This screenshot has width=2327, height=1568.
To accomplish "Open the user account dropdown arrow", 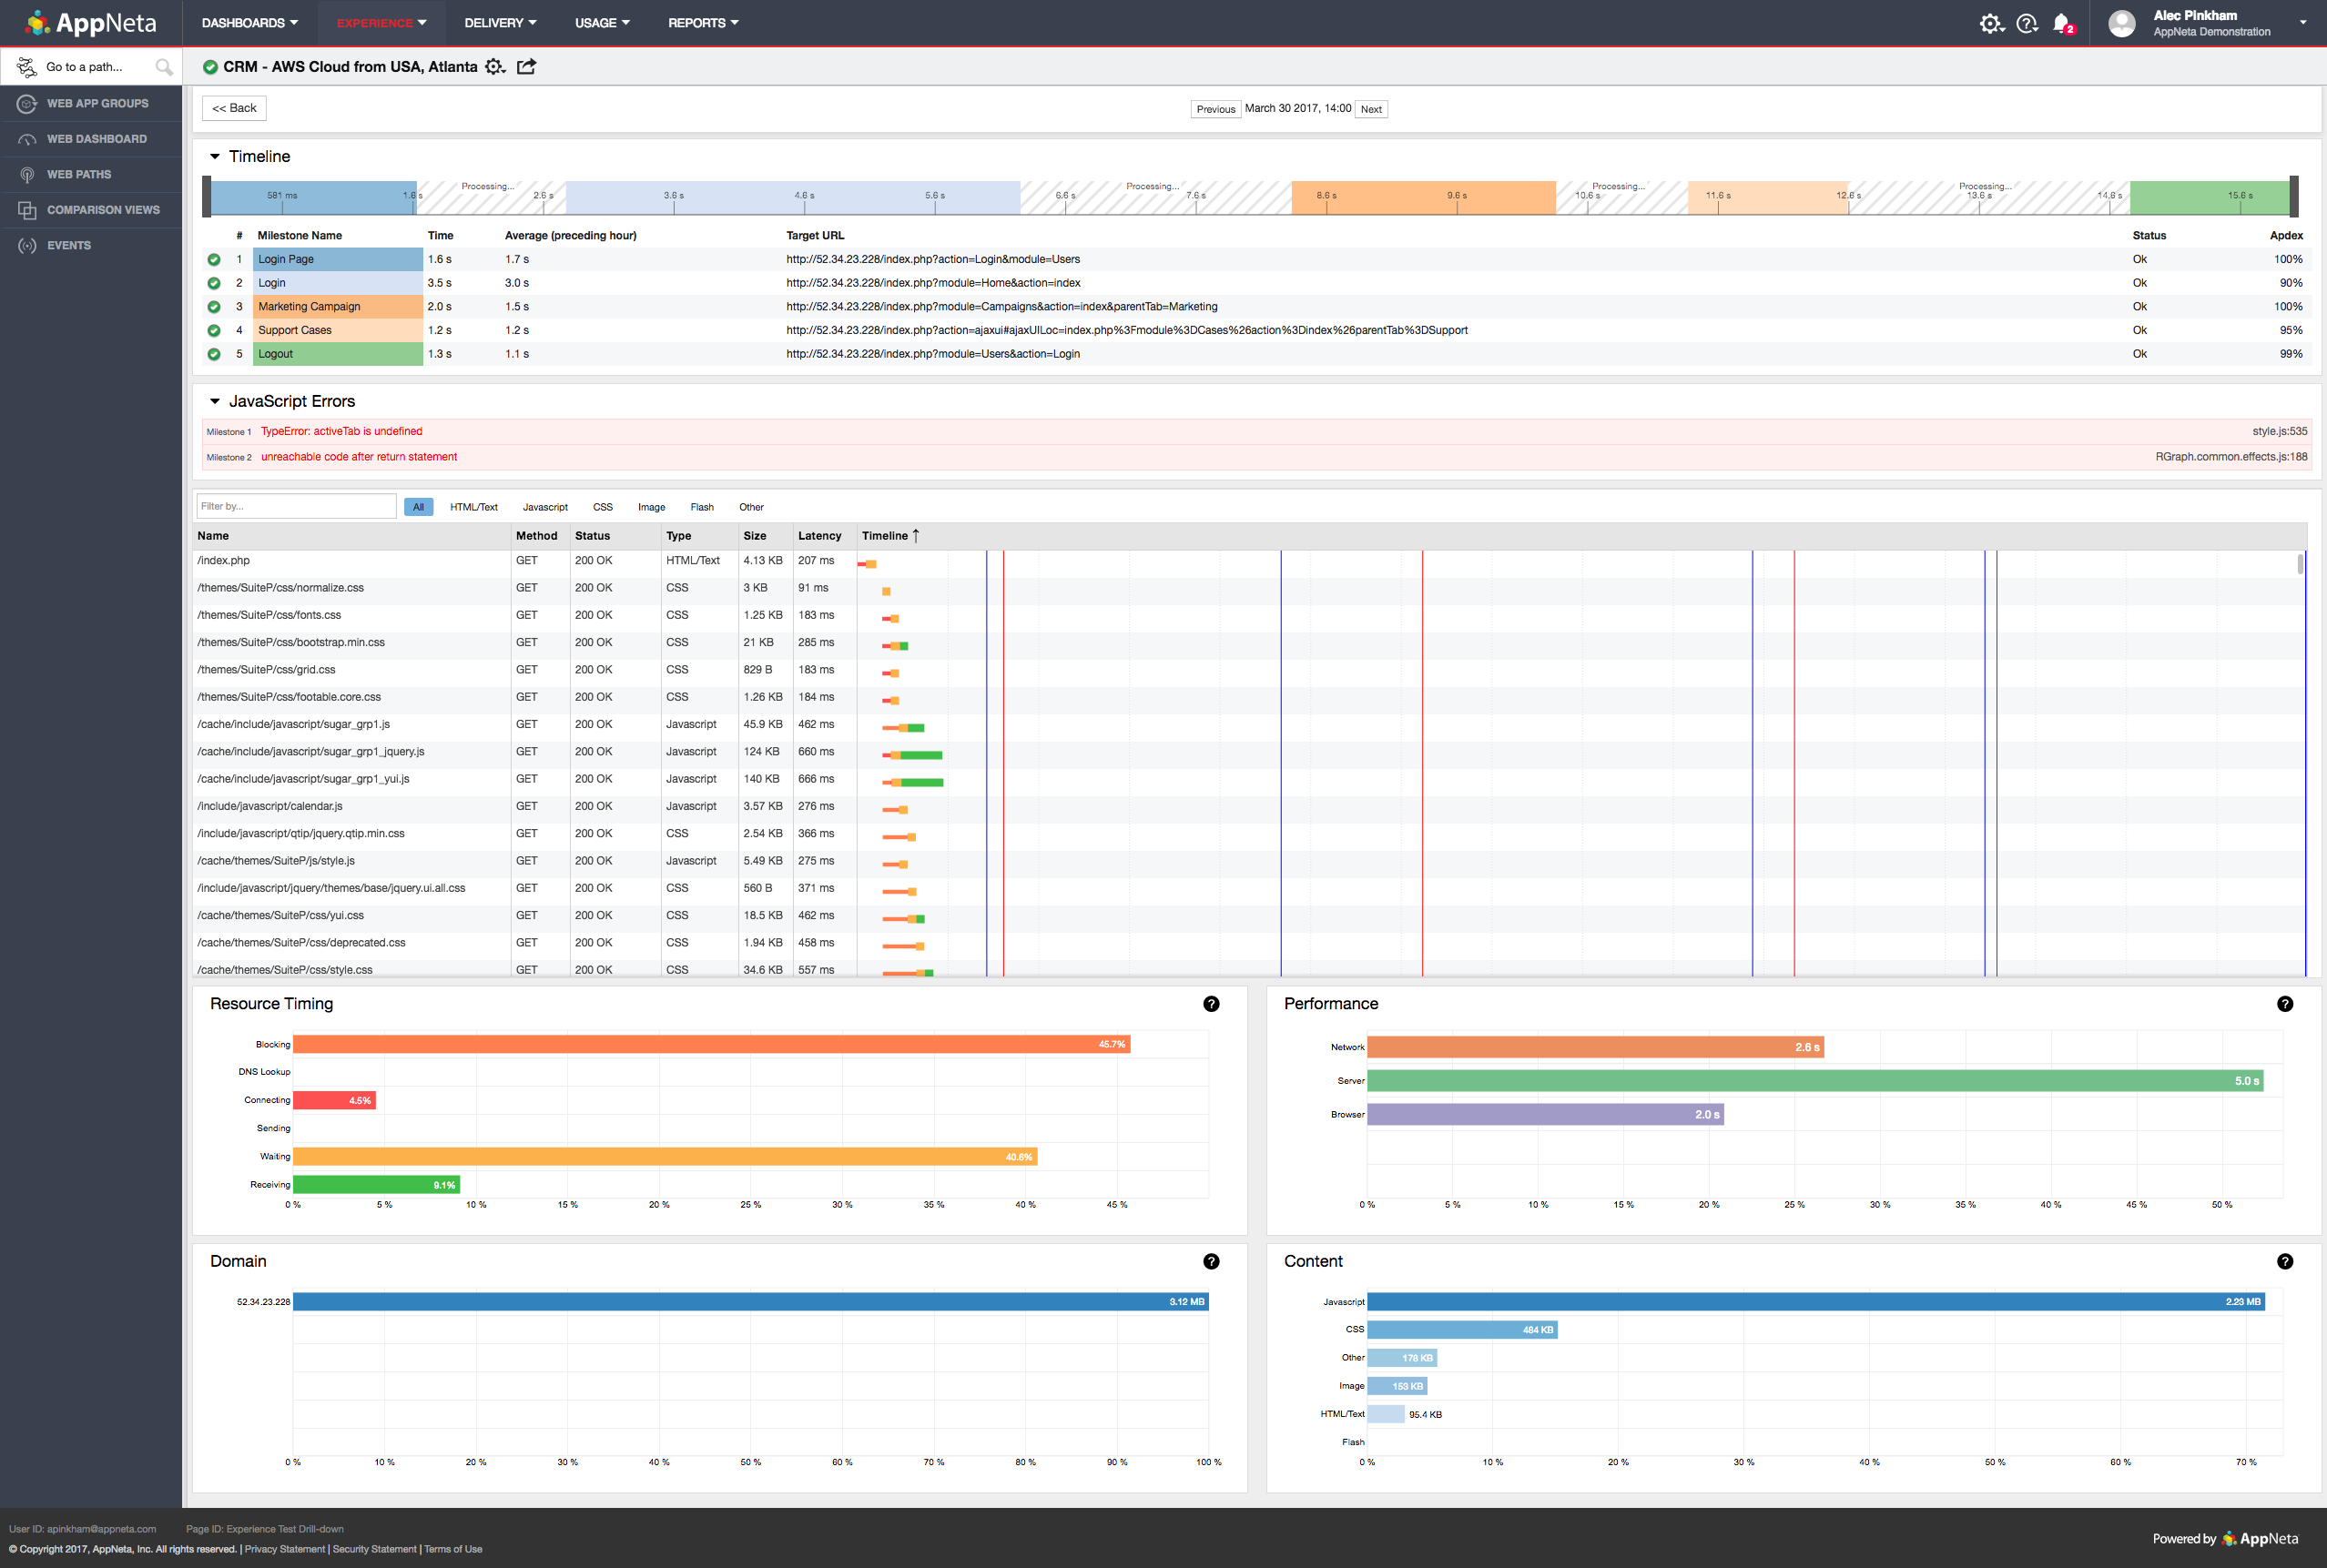I will 2302,22.
